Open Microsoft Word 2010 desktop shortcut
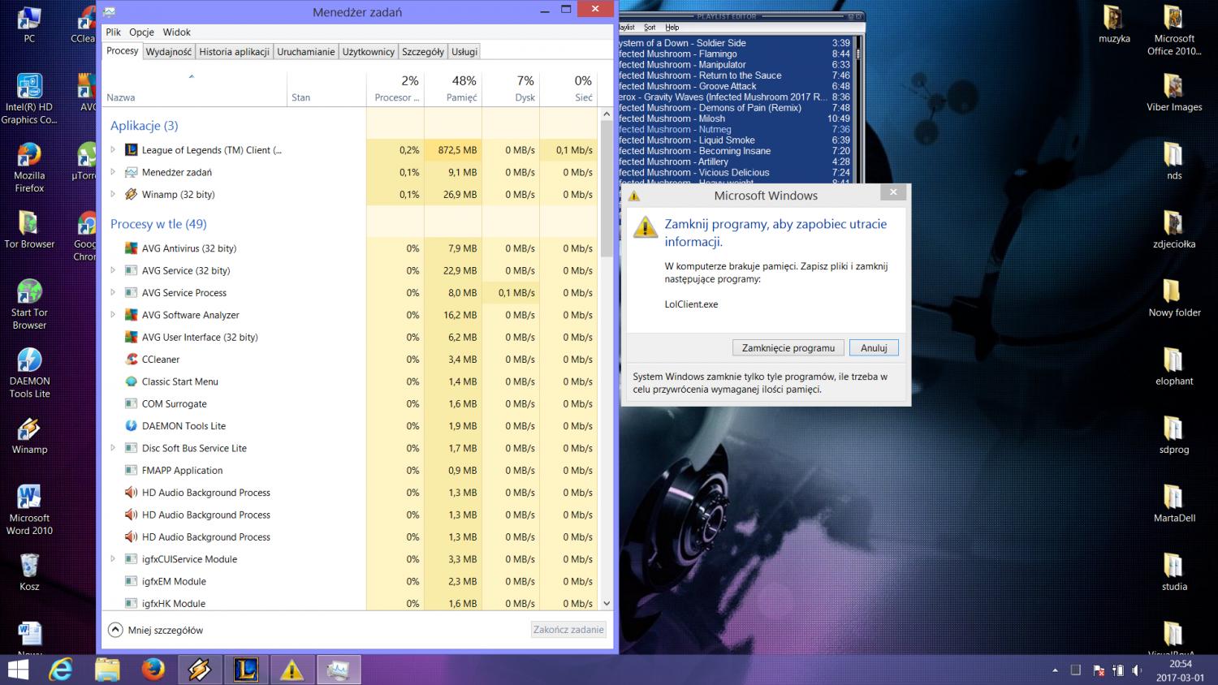The image size is (1218, 685). [x=29, y=509]
